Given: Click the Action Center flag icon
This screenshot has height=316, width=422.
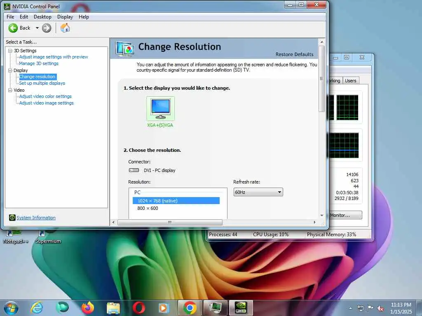Looking at the screenshot, I should [370, 308].
